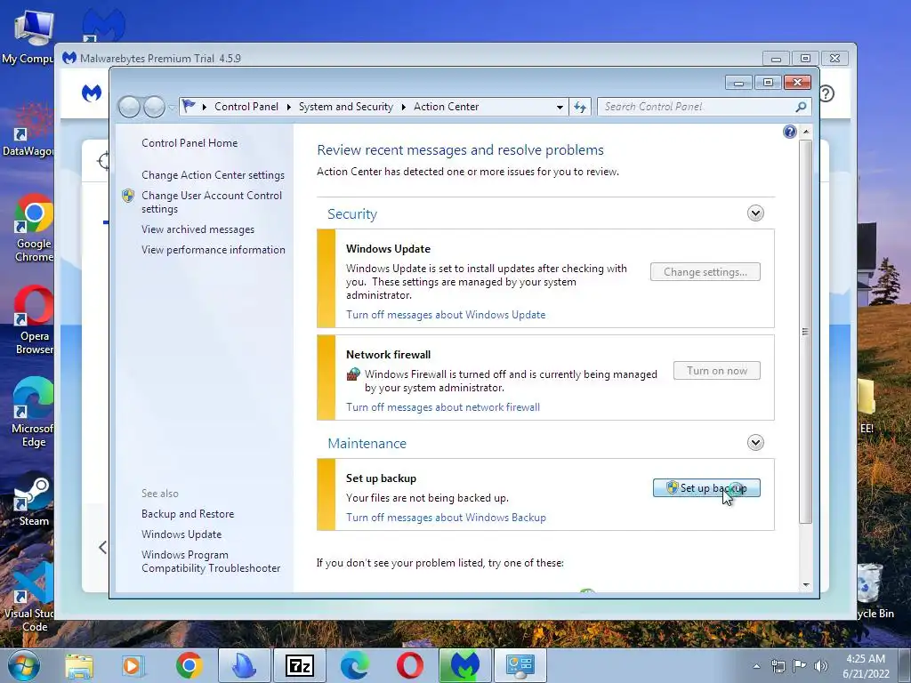This screenshot has height=683, width=911.
Task: Open Edge from the taskbar
Action: click(x=354, y=665)
